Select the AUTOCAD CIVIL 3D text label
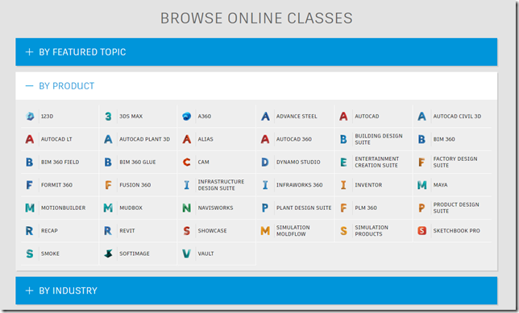The height and width of the screenshot is (313, 519). click(457, 117)
